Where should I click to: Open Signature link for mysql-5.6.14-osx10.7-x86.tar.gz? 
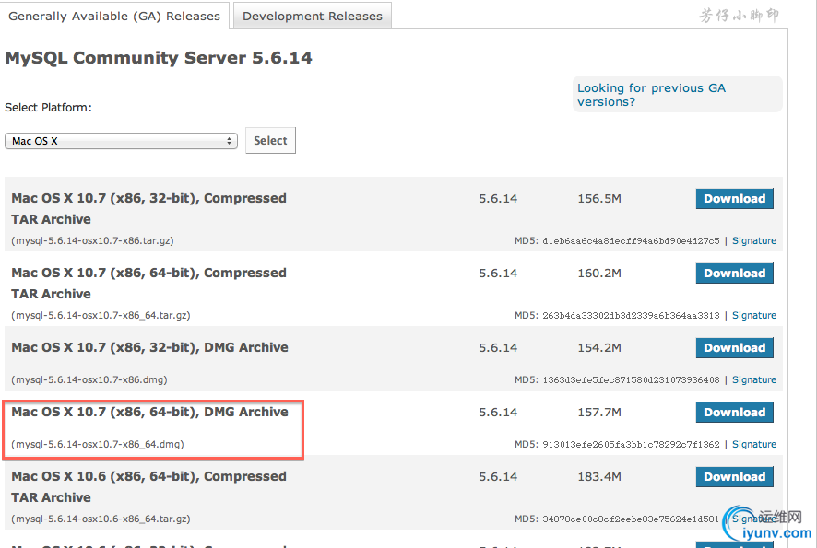point(754,240)
